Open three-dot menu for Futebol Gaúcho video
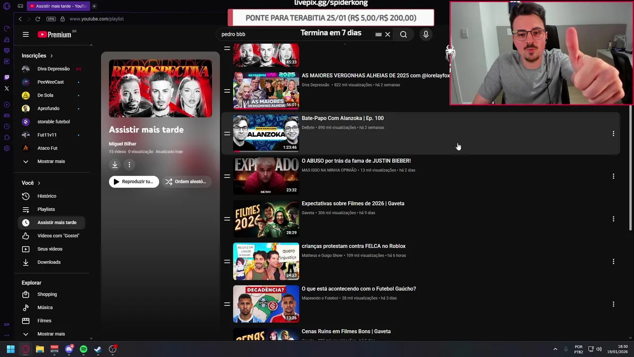The height and width of the screenshot is (357, 634). coord(613,304)
